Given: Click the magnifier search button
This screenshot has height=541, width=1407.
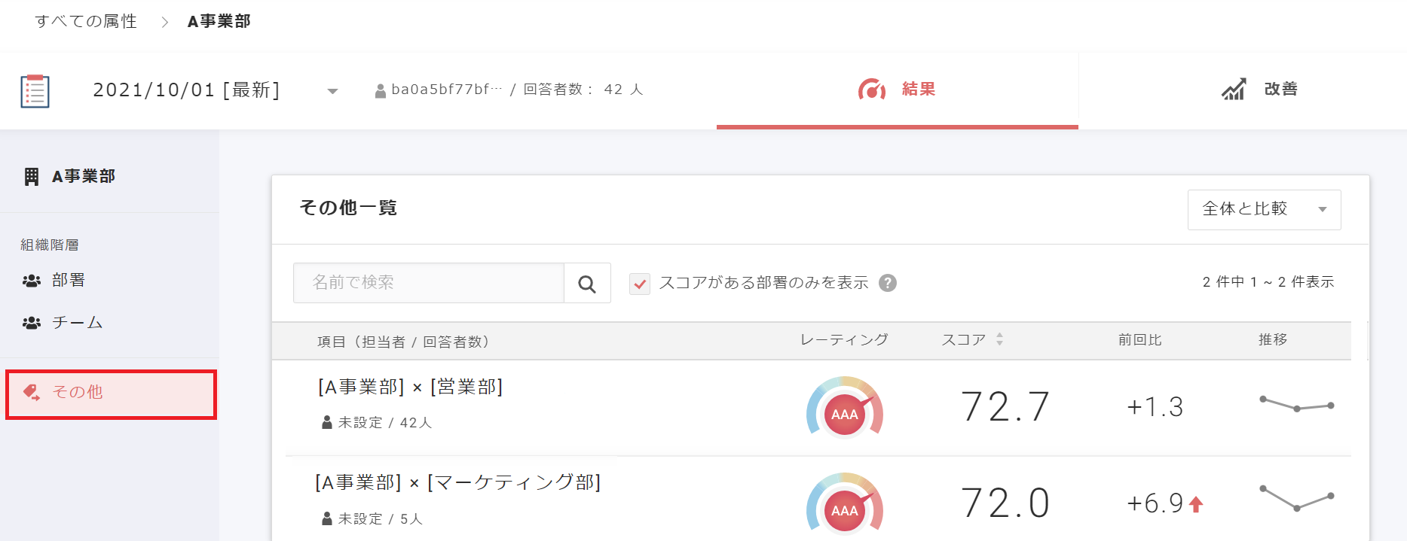Looking at the screenshot, I should click(587, 284).
